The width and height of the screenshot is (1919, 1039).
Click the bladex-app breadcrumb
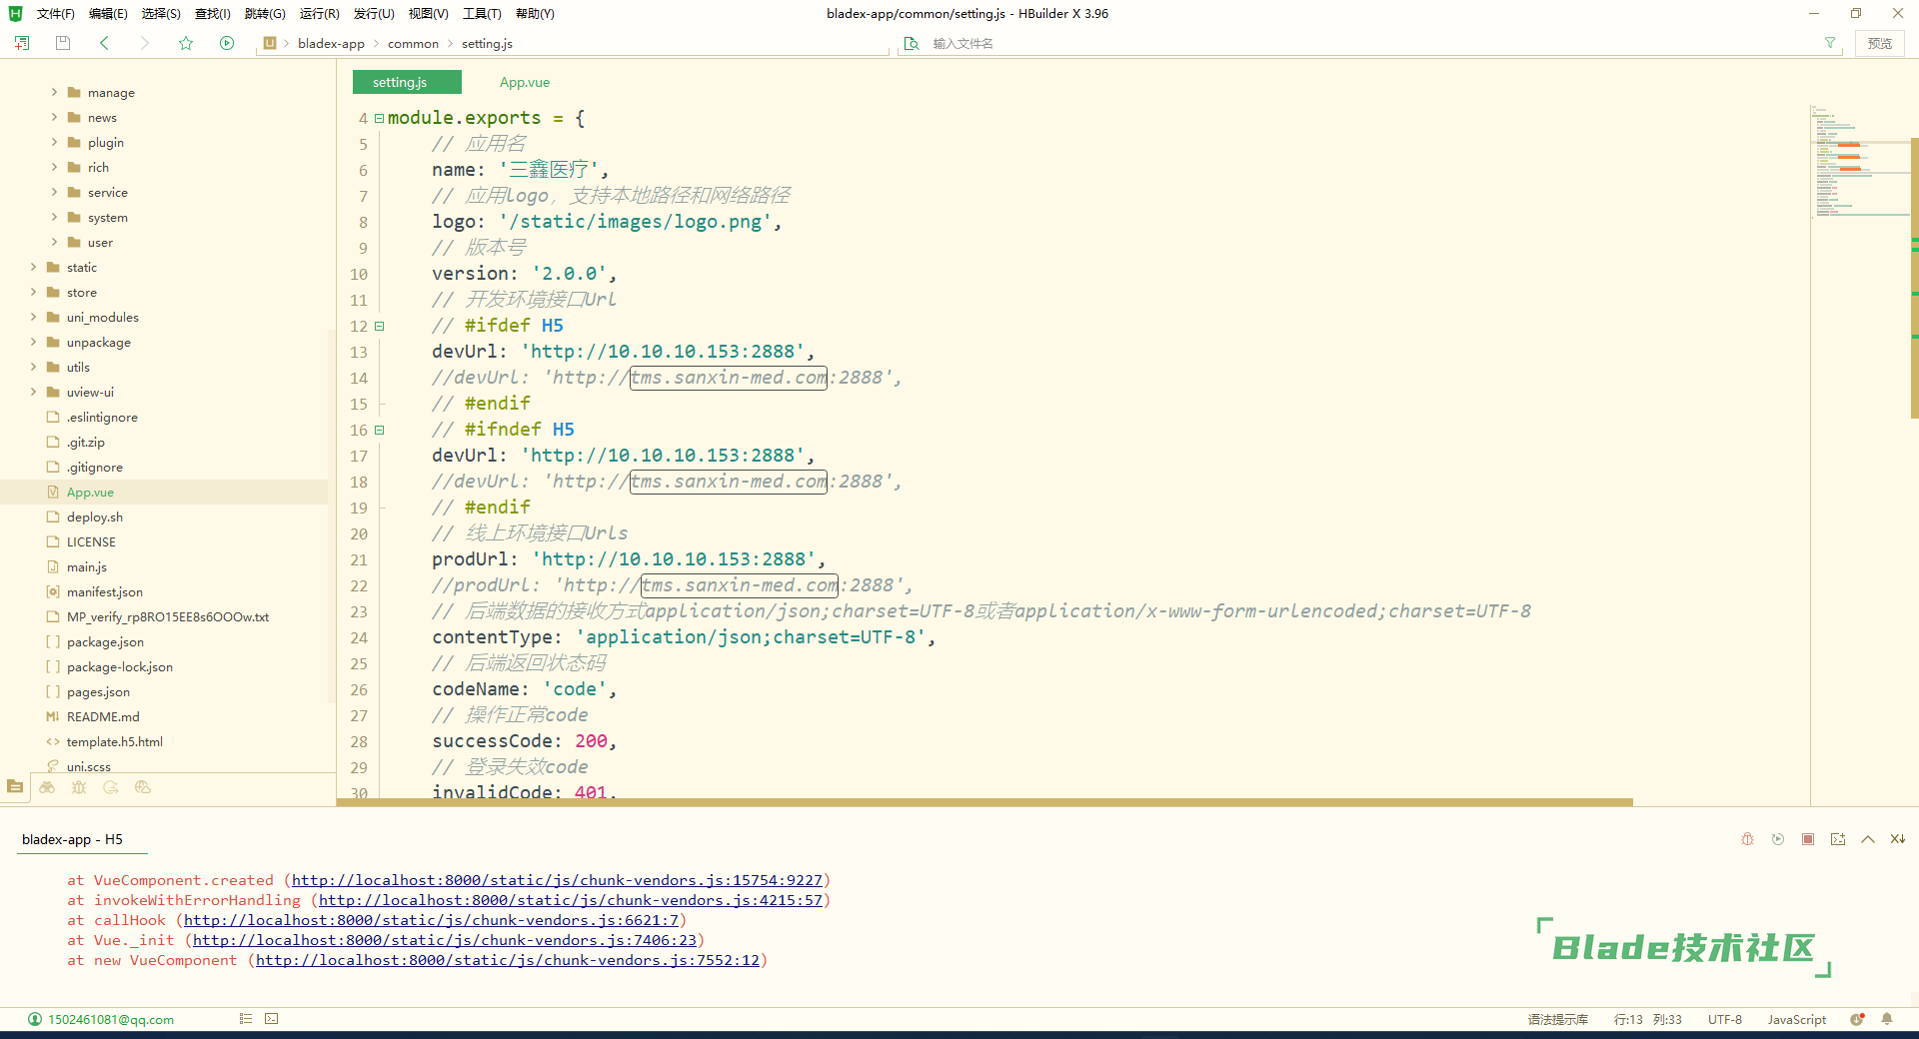coord(331,43)
